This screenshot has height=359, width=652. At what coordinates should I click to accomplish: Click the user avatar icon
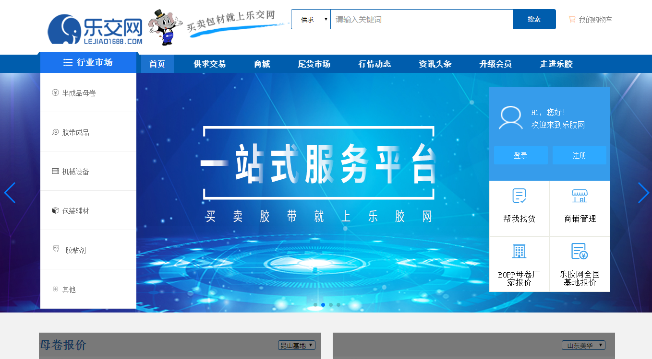point(511,117)
